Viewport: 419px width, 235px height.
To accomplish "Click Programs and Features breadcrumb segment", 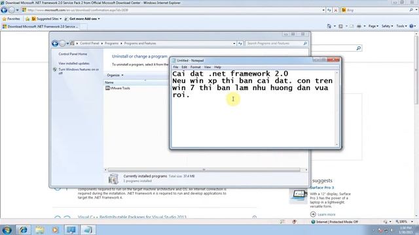I will (x=140, y=44).
